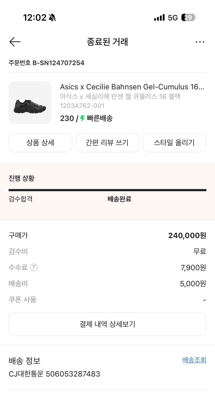215x397 pixels.
Task: Tap the cellular signal bars icon
Action: (x=159, y=18)
